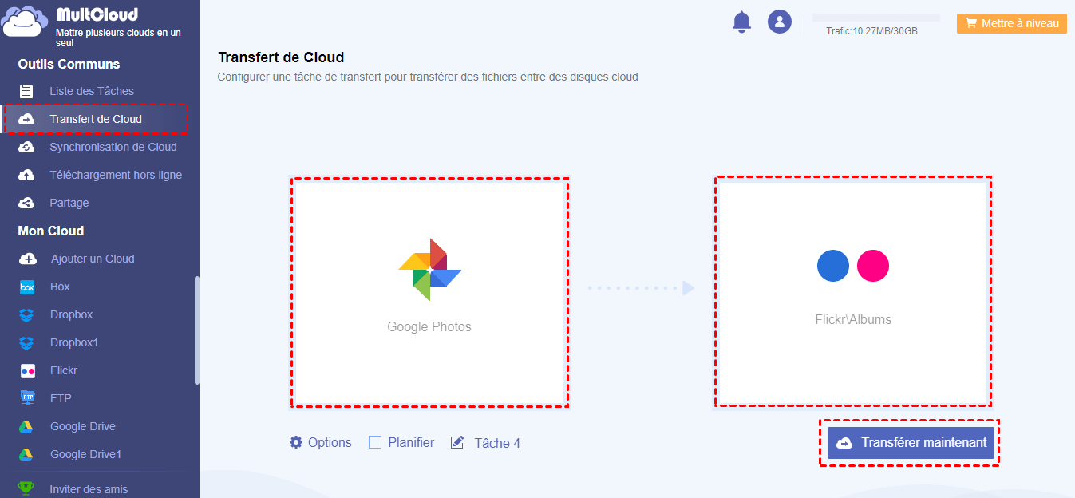Click the Mettre à niveau upgrade button
Screen dimensions: 1075x498
1011,23
